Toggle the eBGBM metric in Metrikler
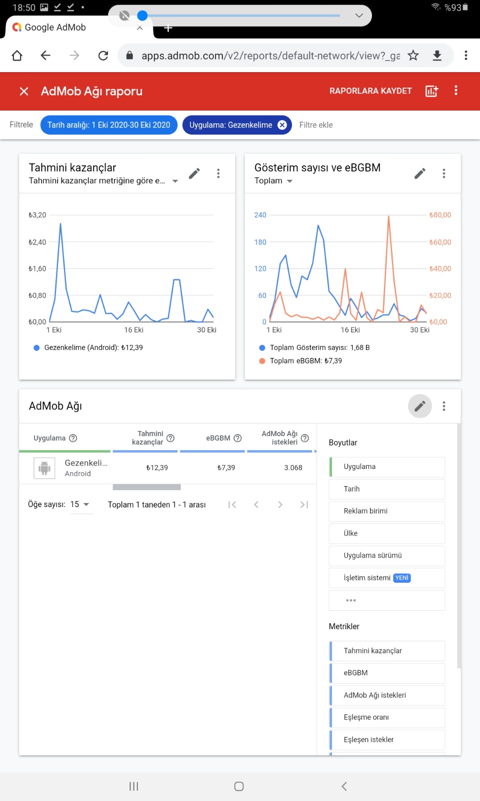480x801 pixels. click(x=387, y=673)
